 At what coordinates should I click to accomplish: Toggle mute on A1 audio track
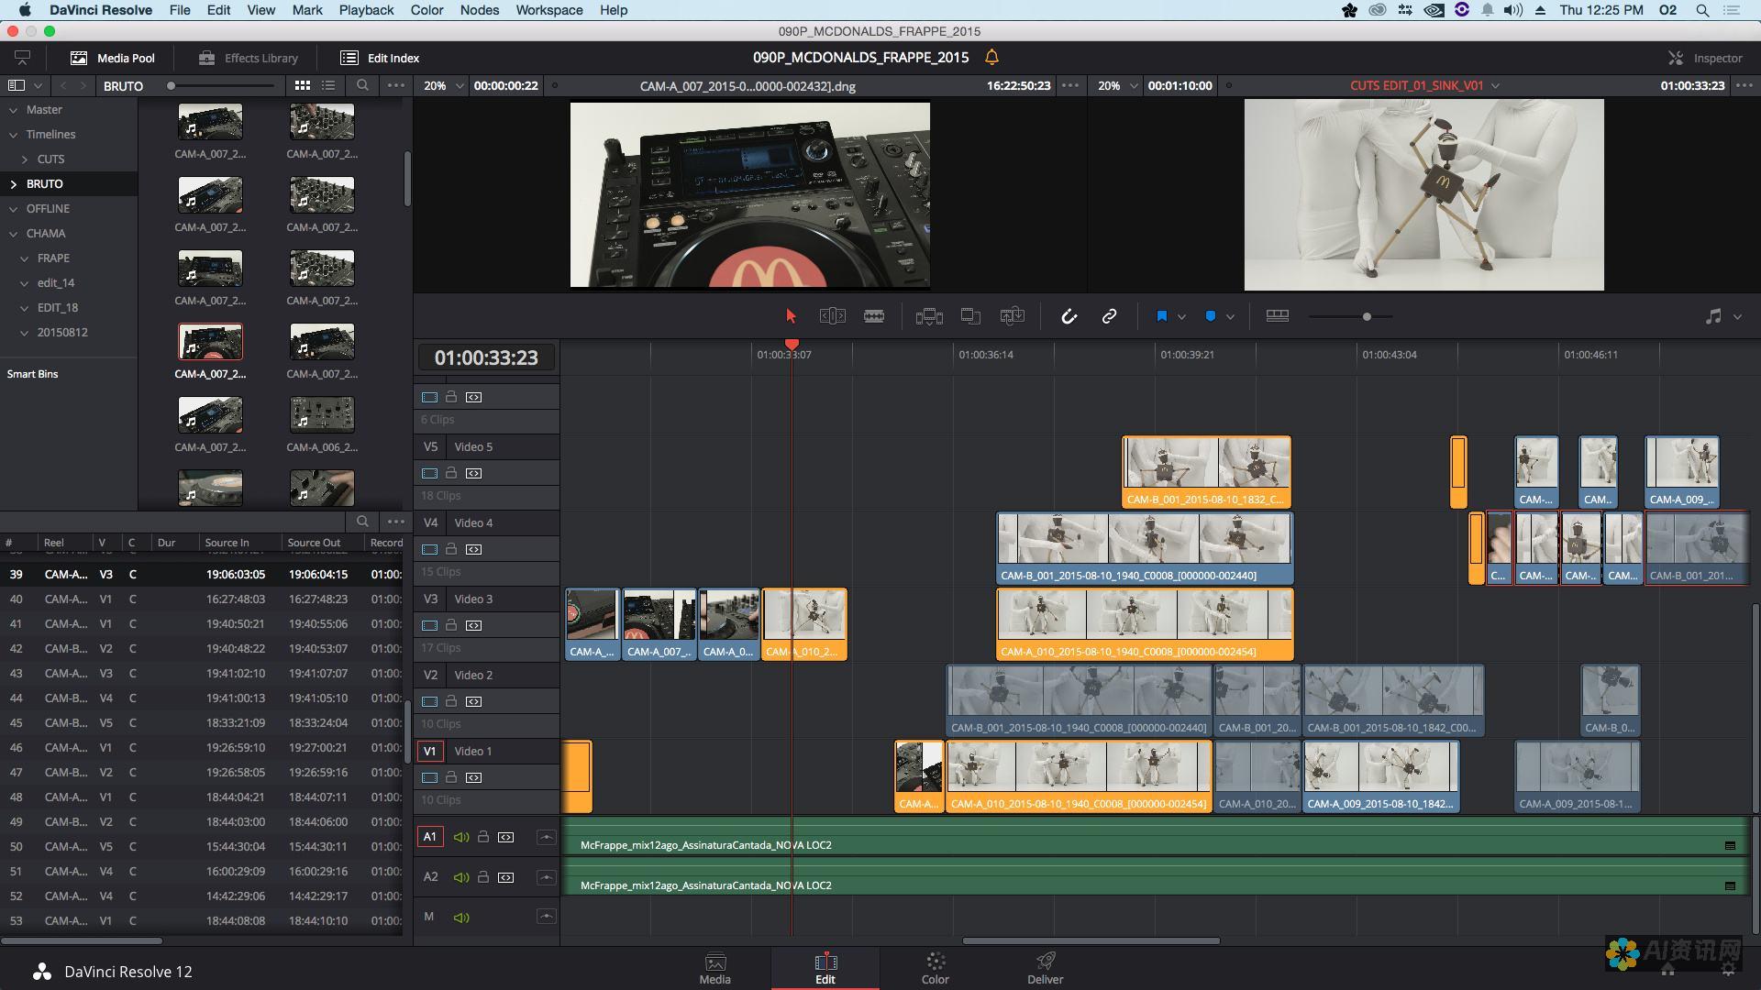click(460, 837)
